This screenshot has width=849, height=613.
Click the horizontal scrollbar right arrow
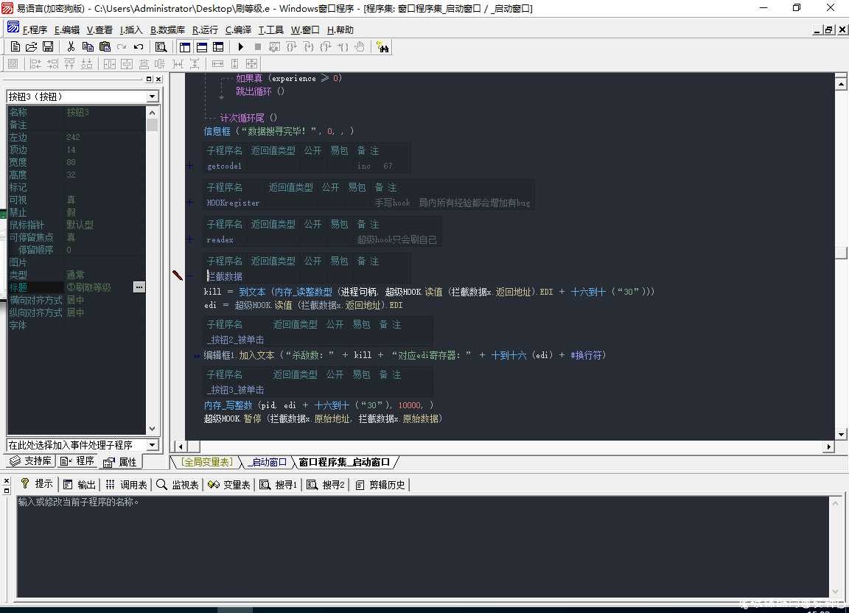coord(828,446)
